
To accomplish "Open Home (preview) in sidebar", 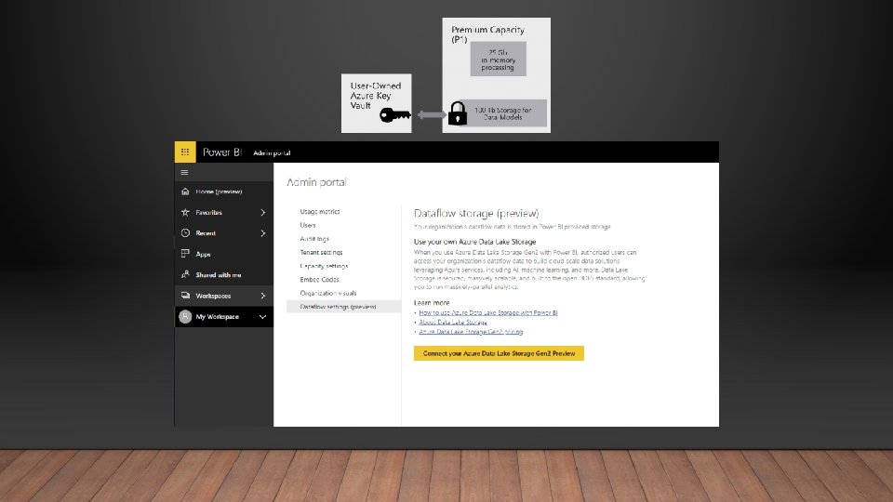I will click(224, 192).
